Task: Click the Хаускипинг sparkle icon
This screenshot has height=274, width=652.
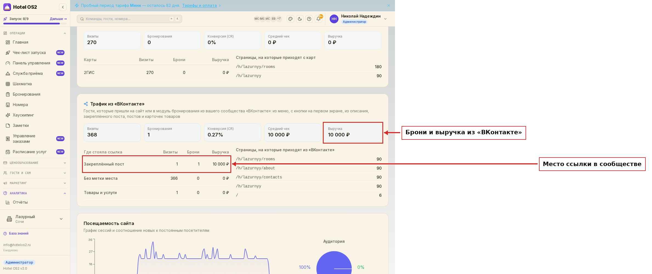Action: click(8, 115)
